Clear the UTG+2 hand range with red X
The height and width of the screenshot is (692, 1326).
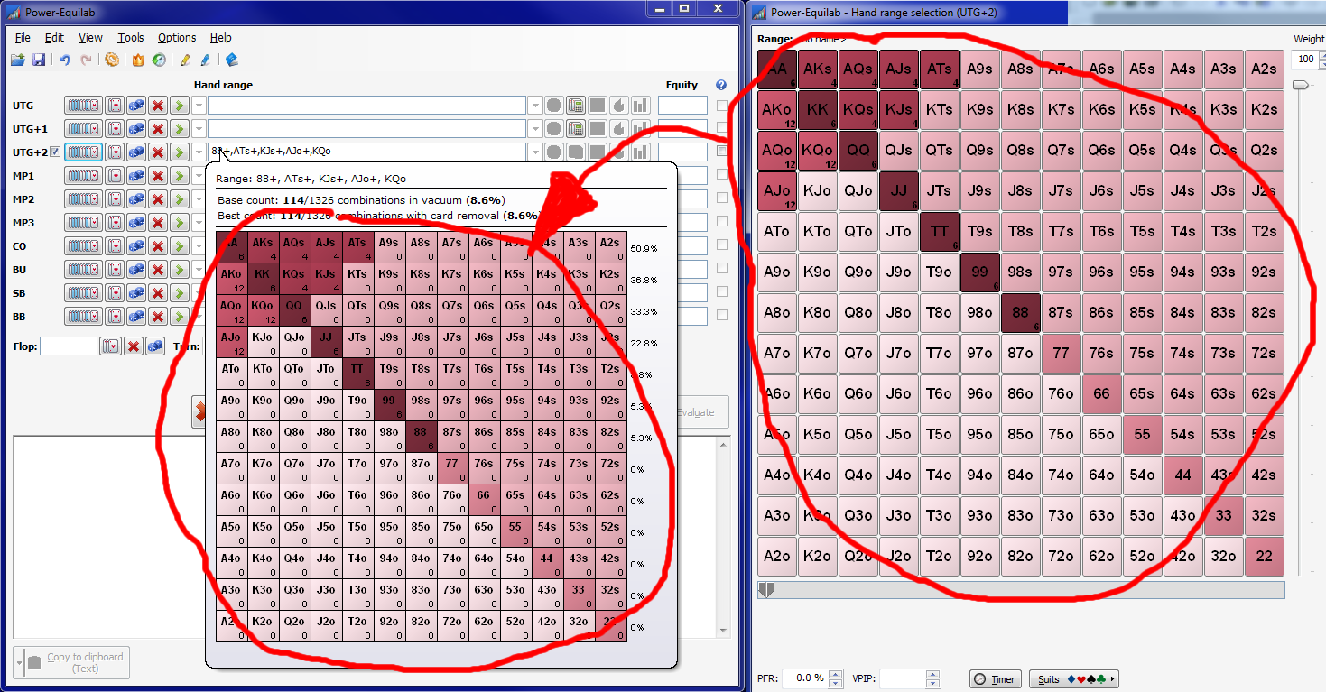(x=158, y=152)
